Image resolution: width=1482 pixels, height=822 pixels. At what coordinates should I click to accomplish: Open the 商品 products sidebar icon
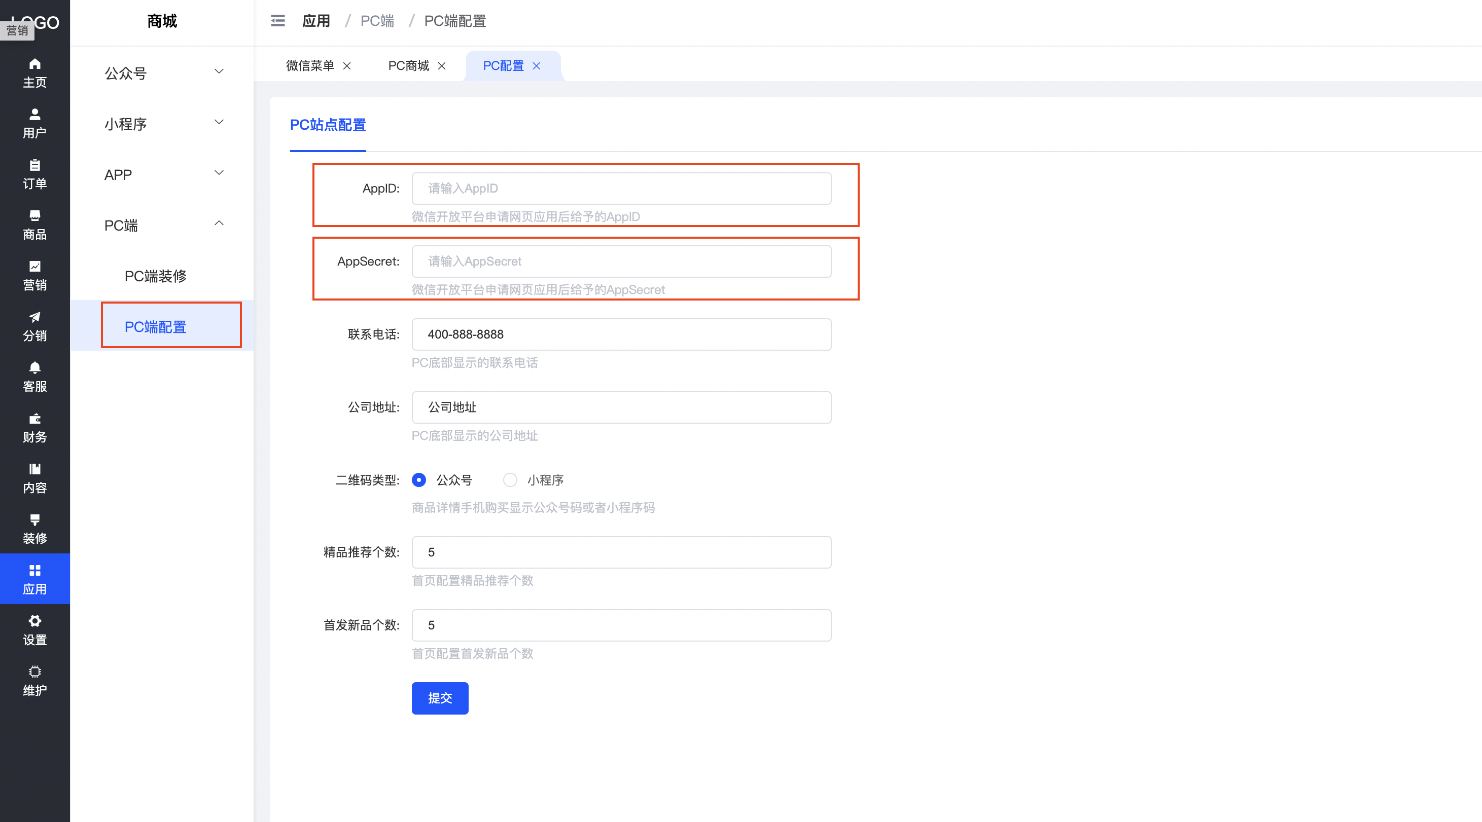coord(34,215)
